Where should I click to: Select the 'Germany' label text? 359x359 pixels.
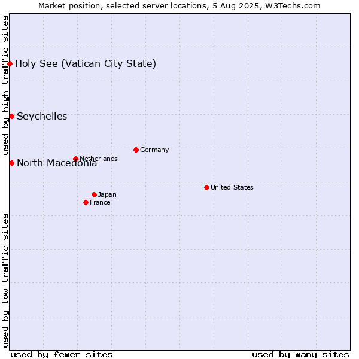tap(154, 150)
